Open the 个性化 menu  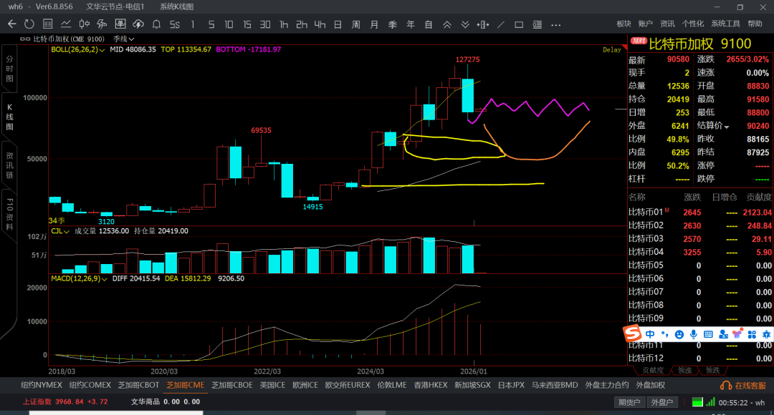click(692, 24)
